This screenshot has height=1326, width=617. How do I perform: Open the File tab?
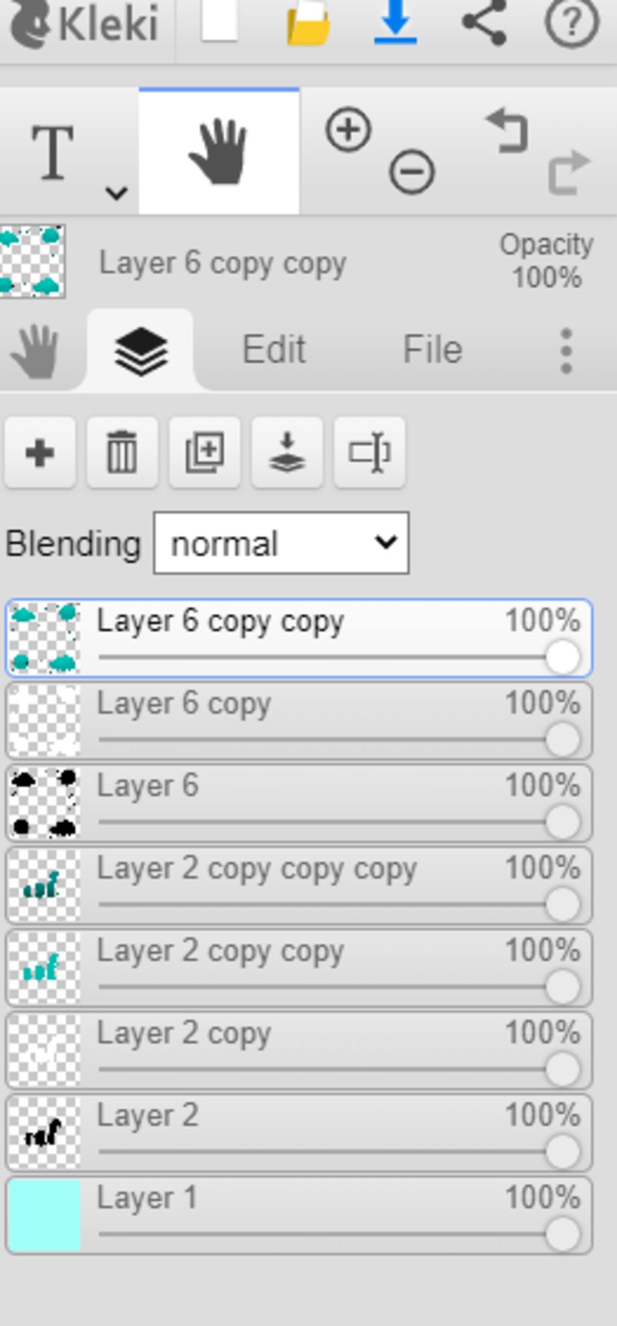click(x=433, y=350)
